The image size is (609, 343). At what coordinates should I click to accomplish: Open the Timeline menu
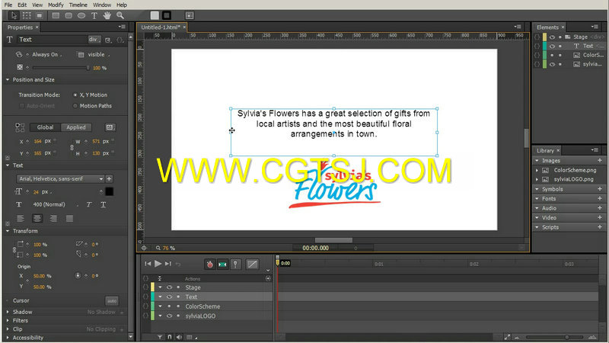pyautogui.click(x=78, y=5)
